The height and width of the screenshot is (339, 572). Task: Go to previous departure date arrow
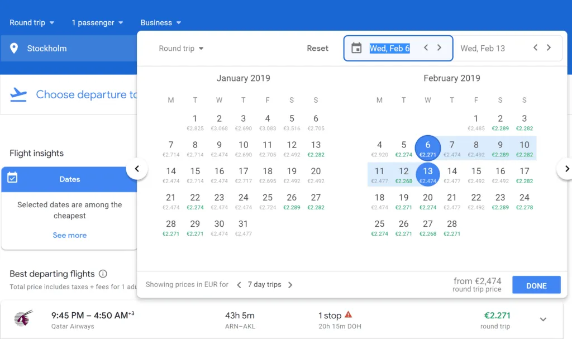pyautogui.click(x=426, y=48)
